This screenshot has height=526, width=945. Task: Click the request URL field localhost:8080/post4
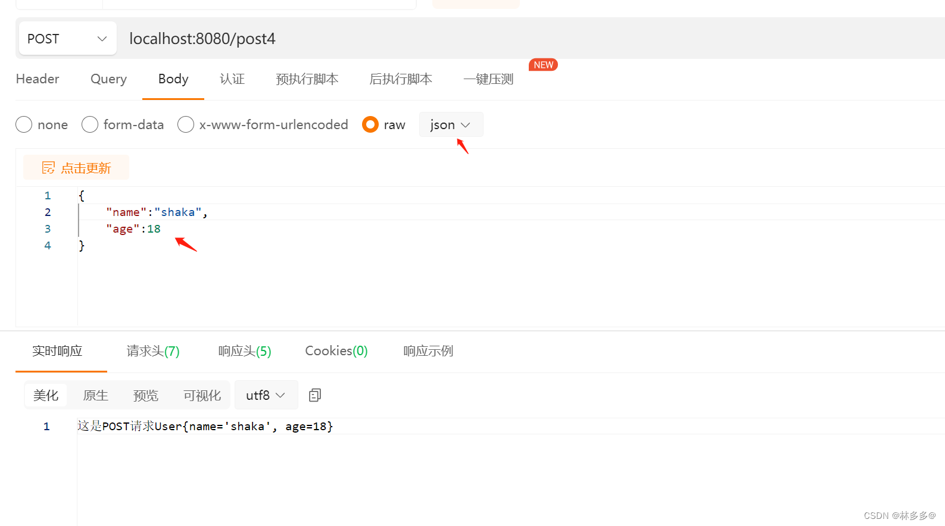pyautogui.click(x=202, y=39)
